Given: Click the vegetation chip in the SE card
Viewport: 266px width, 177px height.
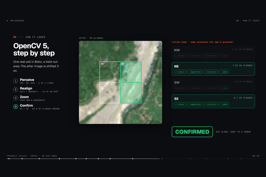Looking at the screenshot, I should (x=194, y=104).
